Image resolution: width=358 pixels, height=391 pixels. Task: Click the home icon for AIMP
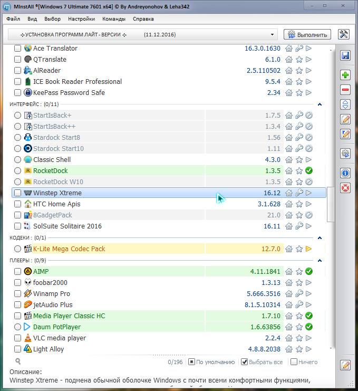coord(289,271)
